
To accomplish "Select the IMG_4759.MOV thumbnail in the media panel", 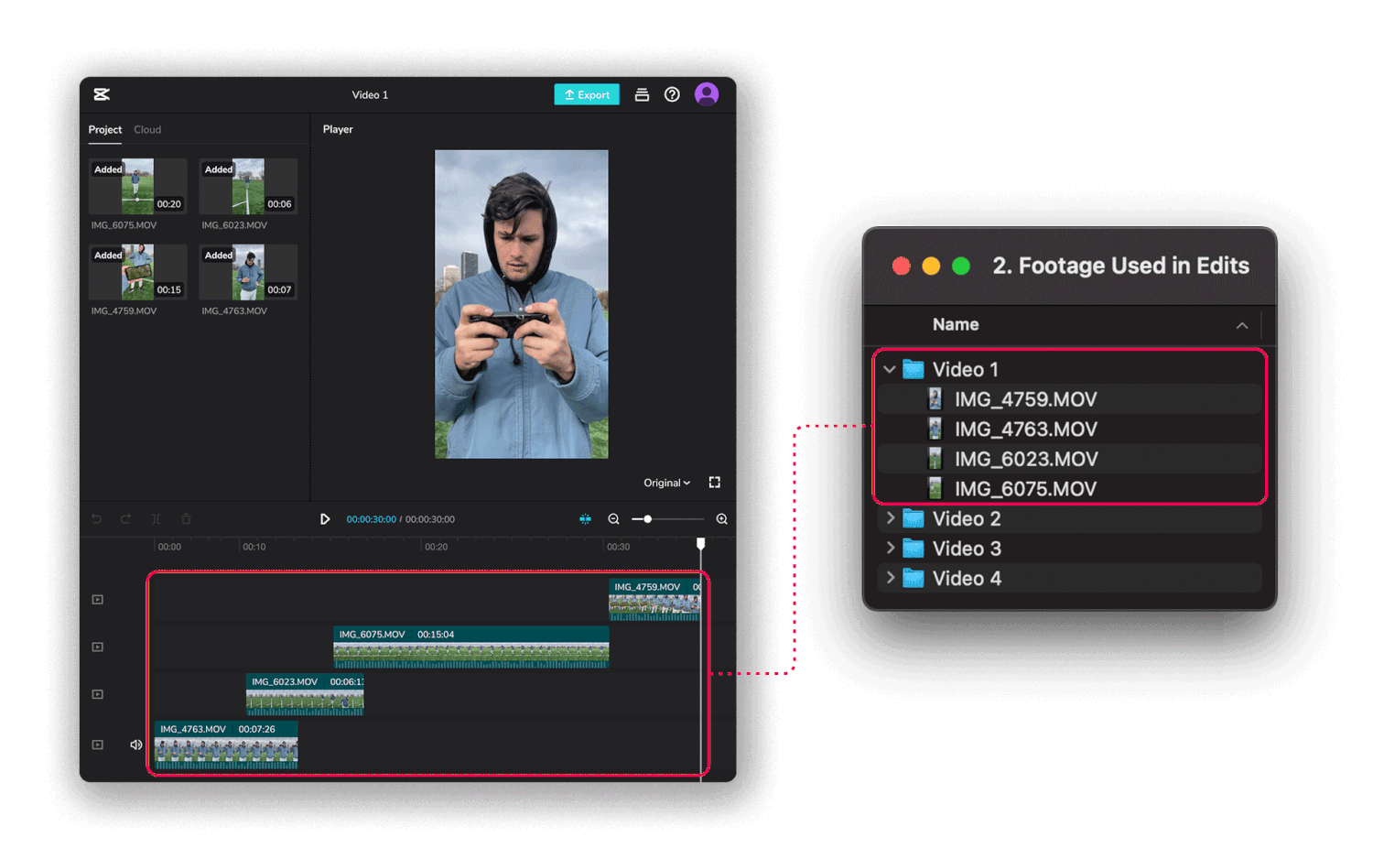I will tap(137, 272).
